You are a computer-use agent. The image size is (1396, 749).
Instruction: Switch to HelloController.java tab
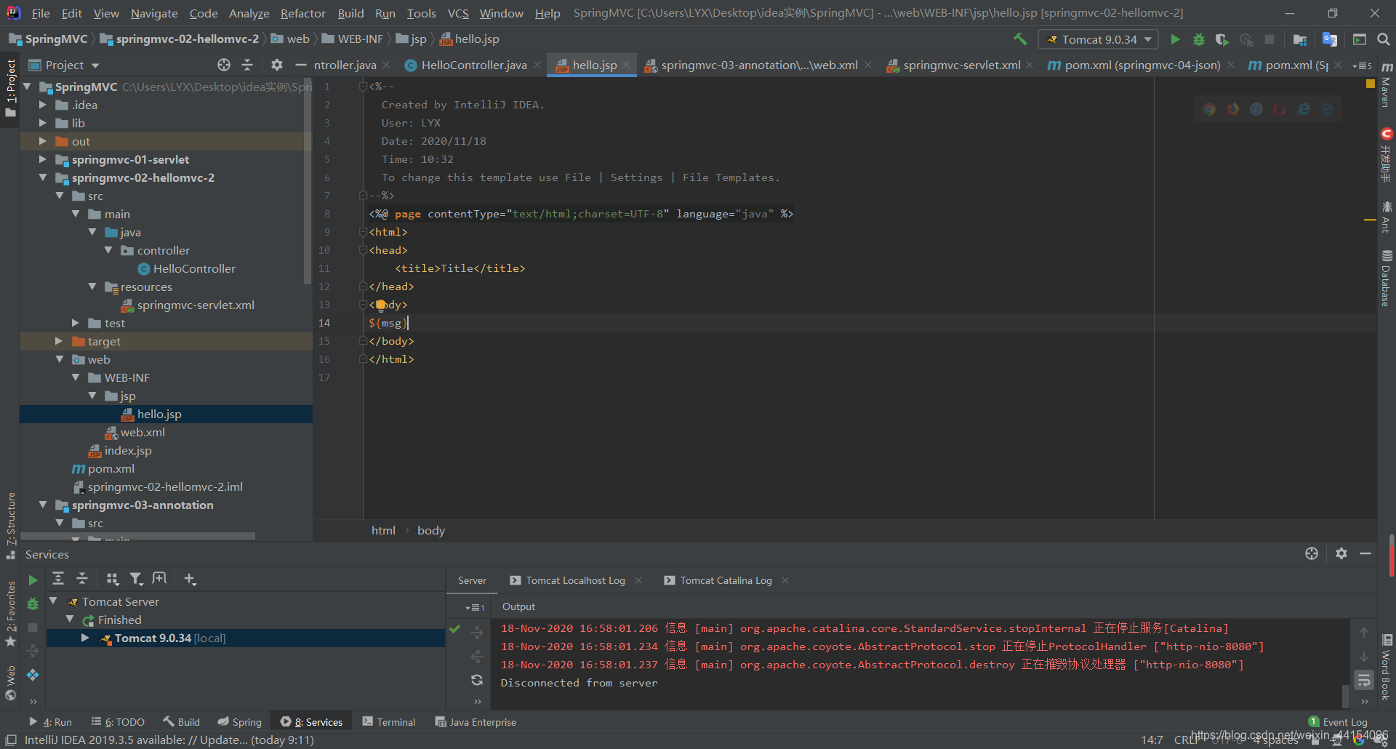point(473,65)
